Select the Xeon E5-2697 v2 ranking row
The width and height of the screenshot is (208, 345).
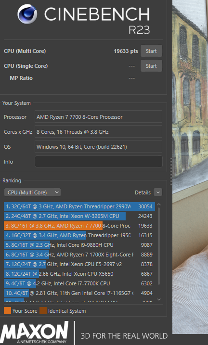79,264
